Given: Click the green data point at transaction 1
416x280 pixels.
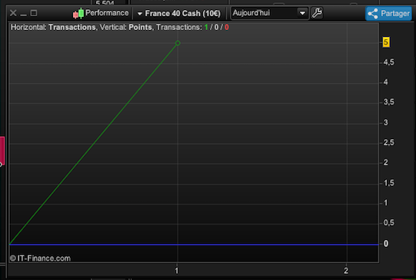Looking at the screenshot, I should pos(178,43).
